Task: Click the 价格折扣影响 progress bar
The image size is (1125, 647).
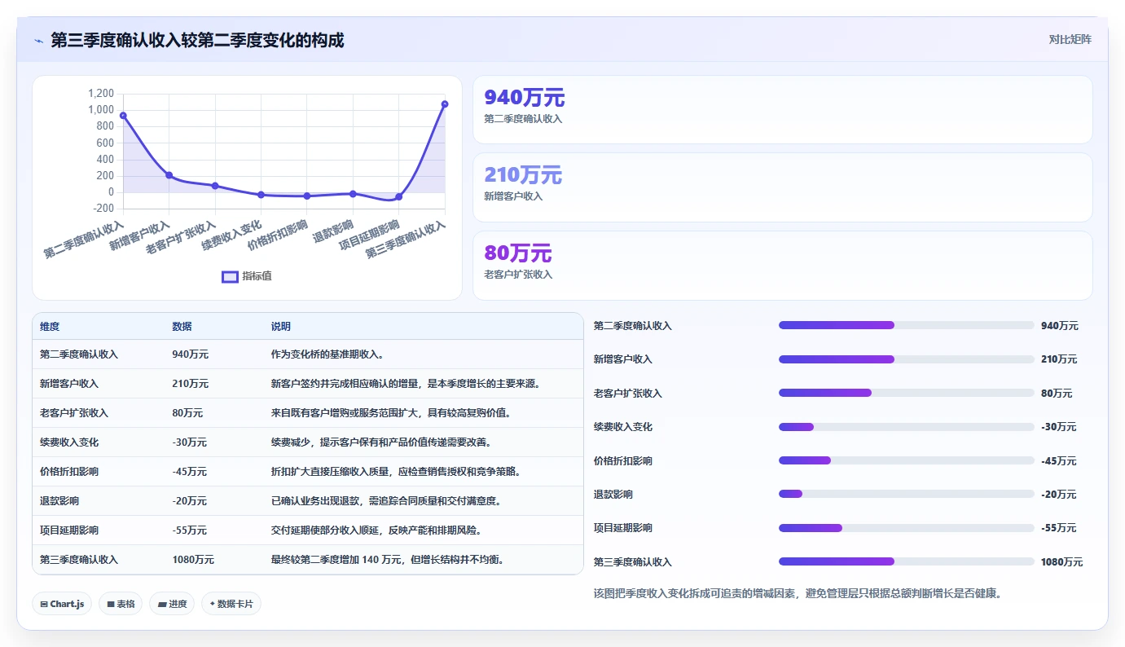Action: 907,460
